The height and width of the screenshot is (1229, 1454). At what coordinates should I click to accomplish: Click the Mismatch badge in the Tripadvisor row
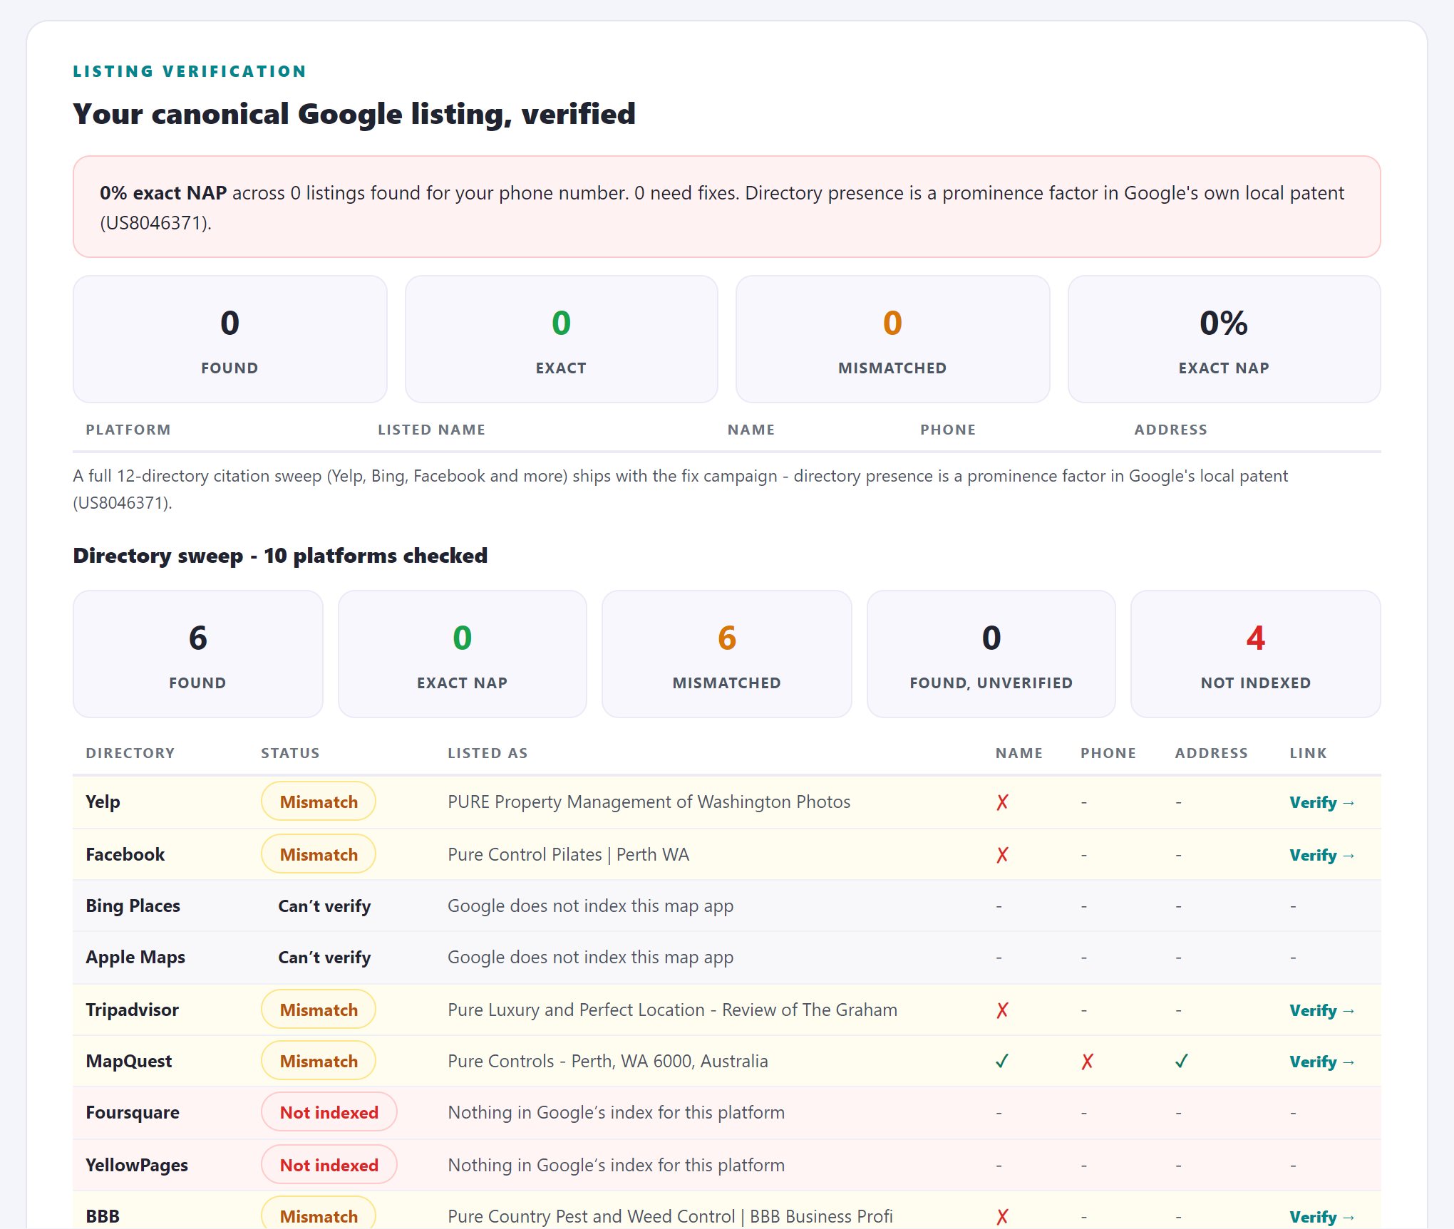pyautogui.click(x=319, y=1010)
